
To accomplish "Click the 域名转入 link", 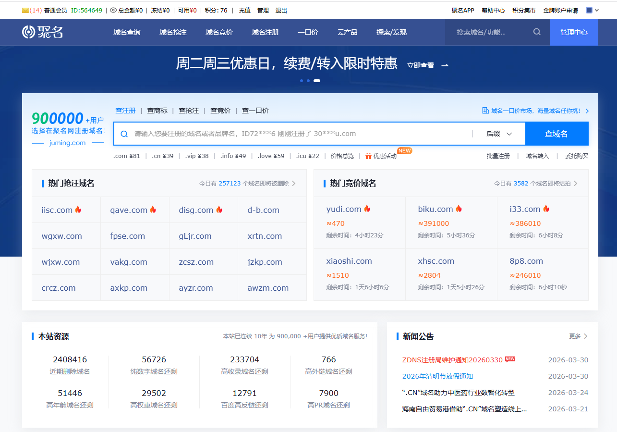I will [x=537, y=156].
